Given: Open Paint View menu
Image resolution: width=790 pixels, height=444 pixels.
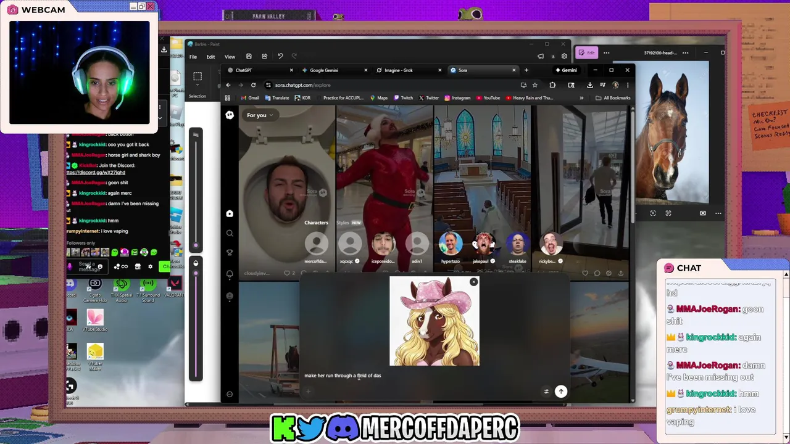Looking at the screenshot, I should tap(230, 57).
